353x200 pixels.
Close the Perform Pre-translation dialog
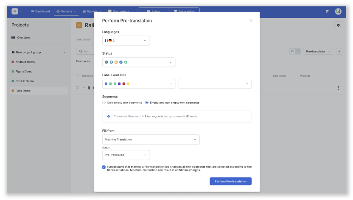tap(251, 20)
